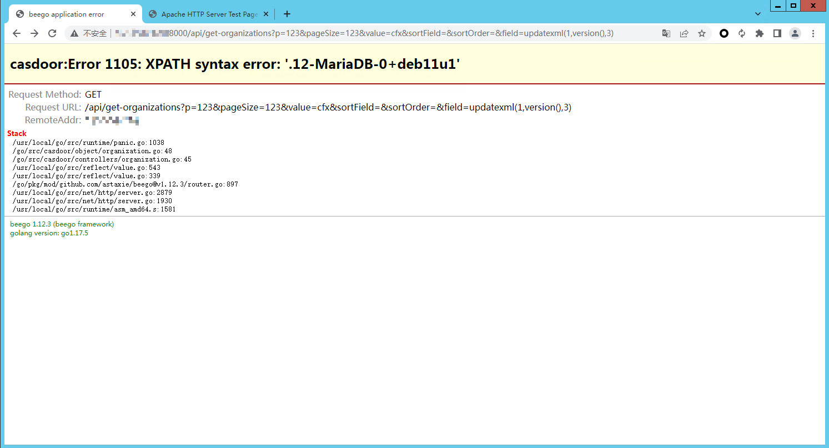The image size is (829, 448).
Task: Open the Chrome profile avatar
Action: tap(795, 33)
